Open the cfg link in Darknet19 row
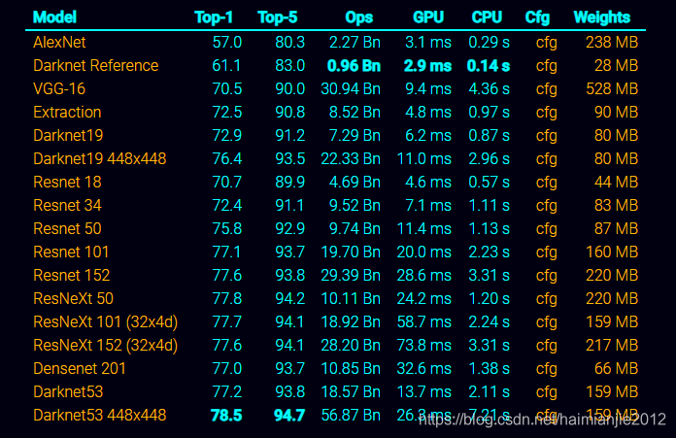This screenshot has width=676, height=438. pyautogui.click(x=546, y=136)
